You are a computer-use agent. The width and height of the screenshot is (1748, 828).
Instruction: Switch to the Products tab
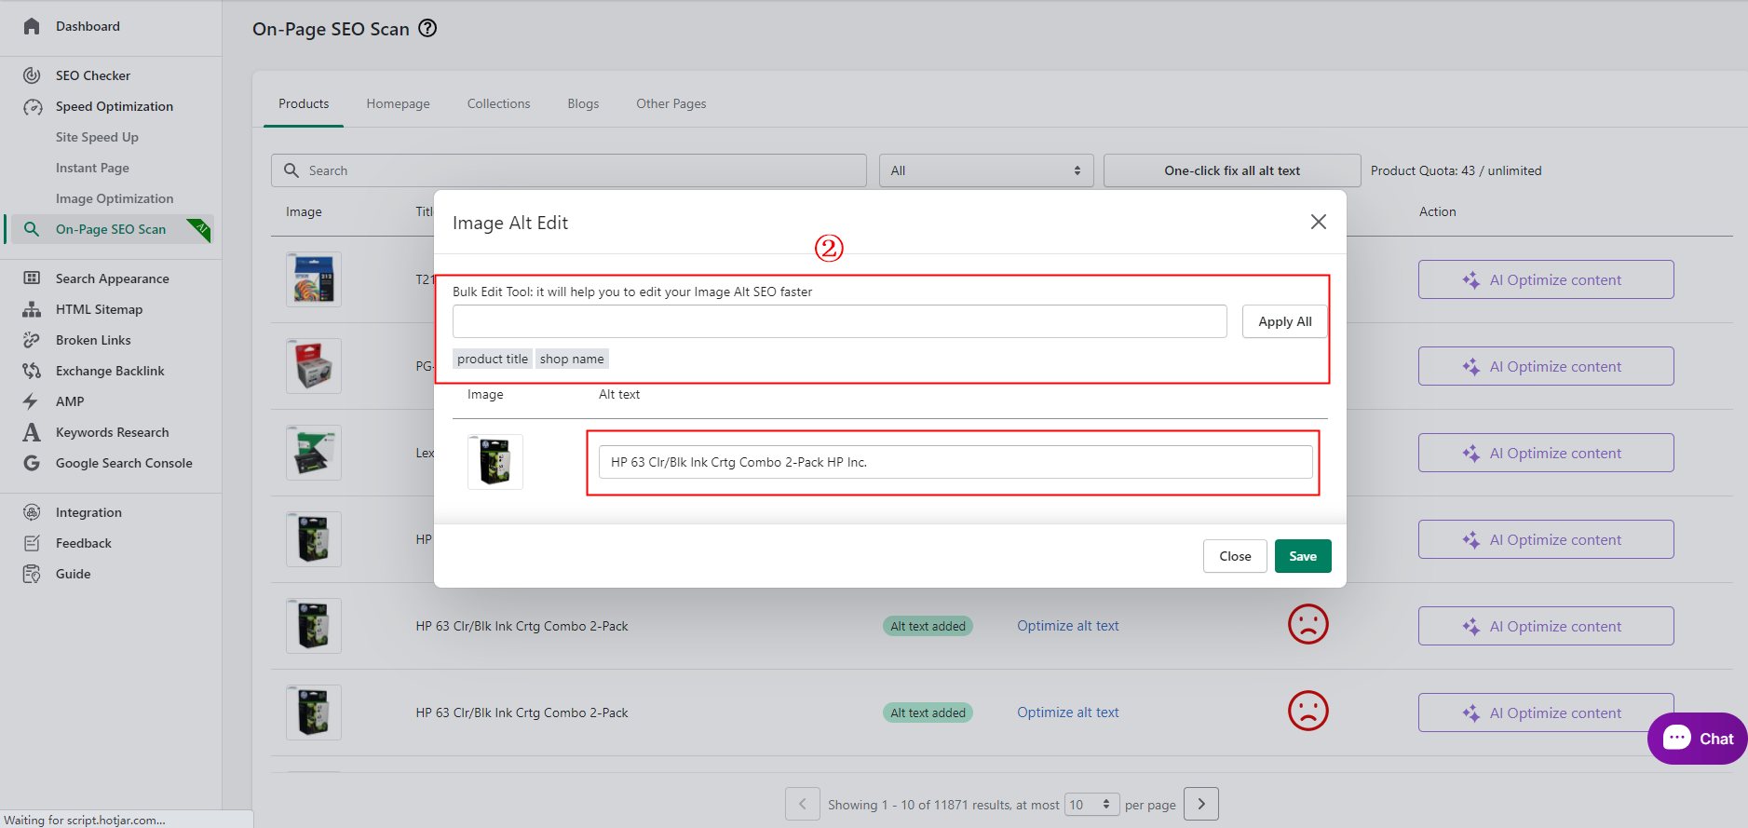coord(304,103)
